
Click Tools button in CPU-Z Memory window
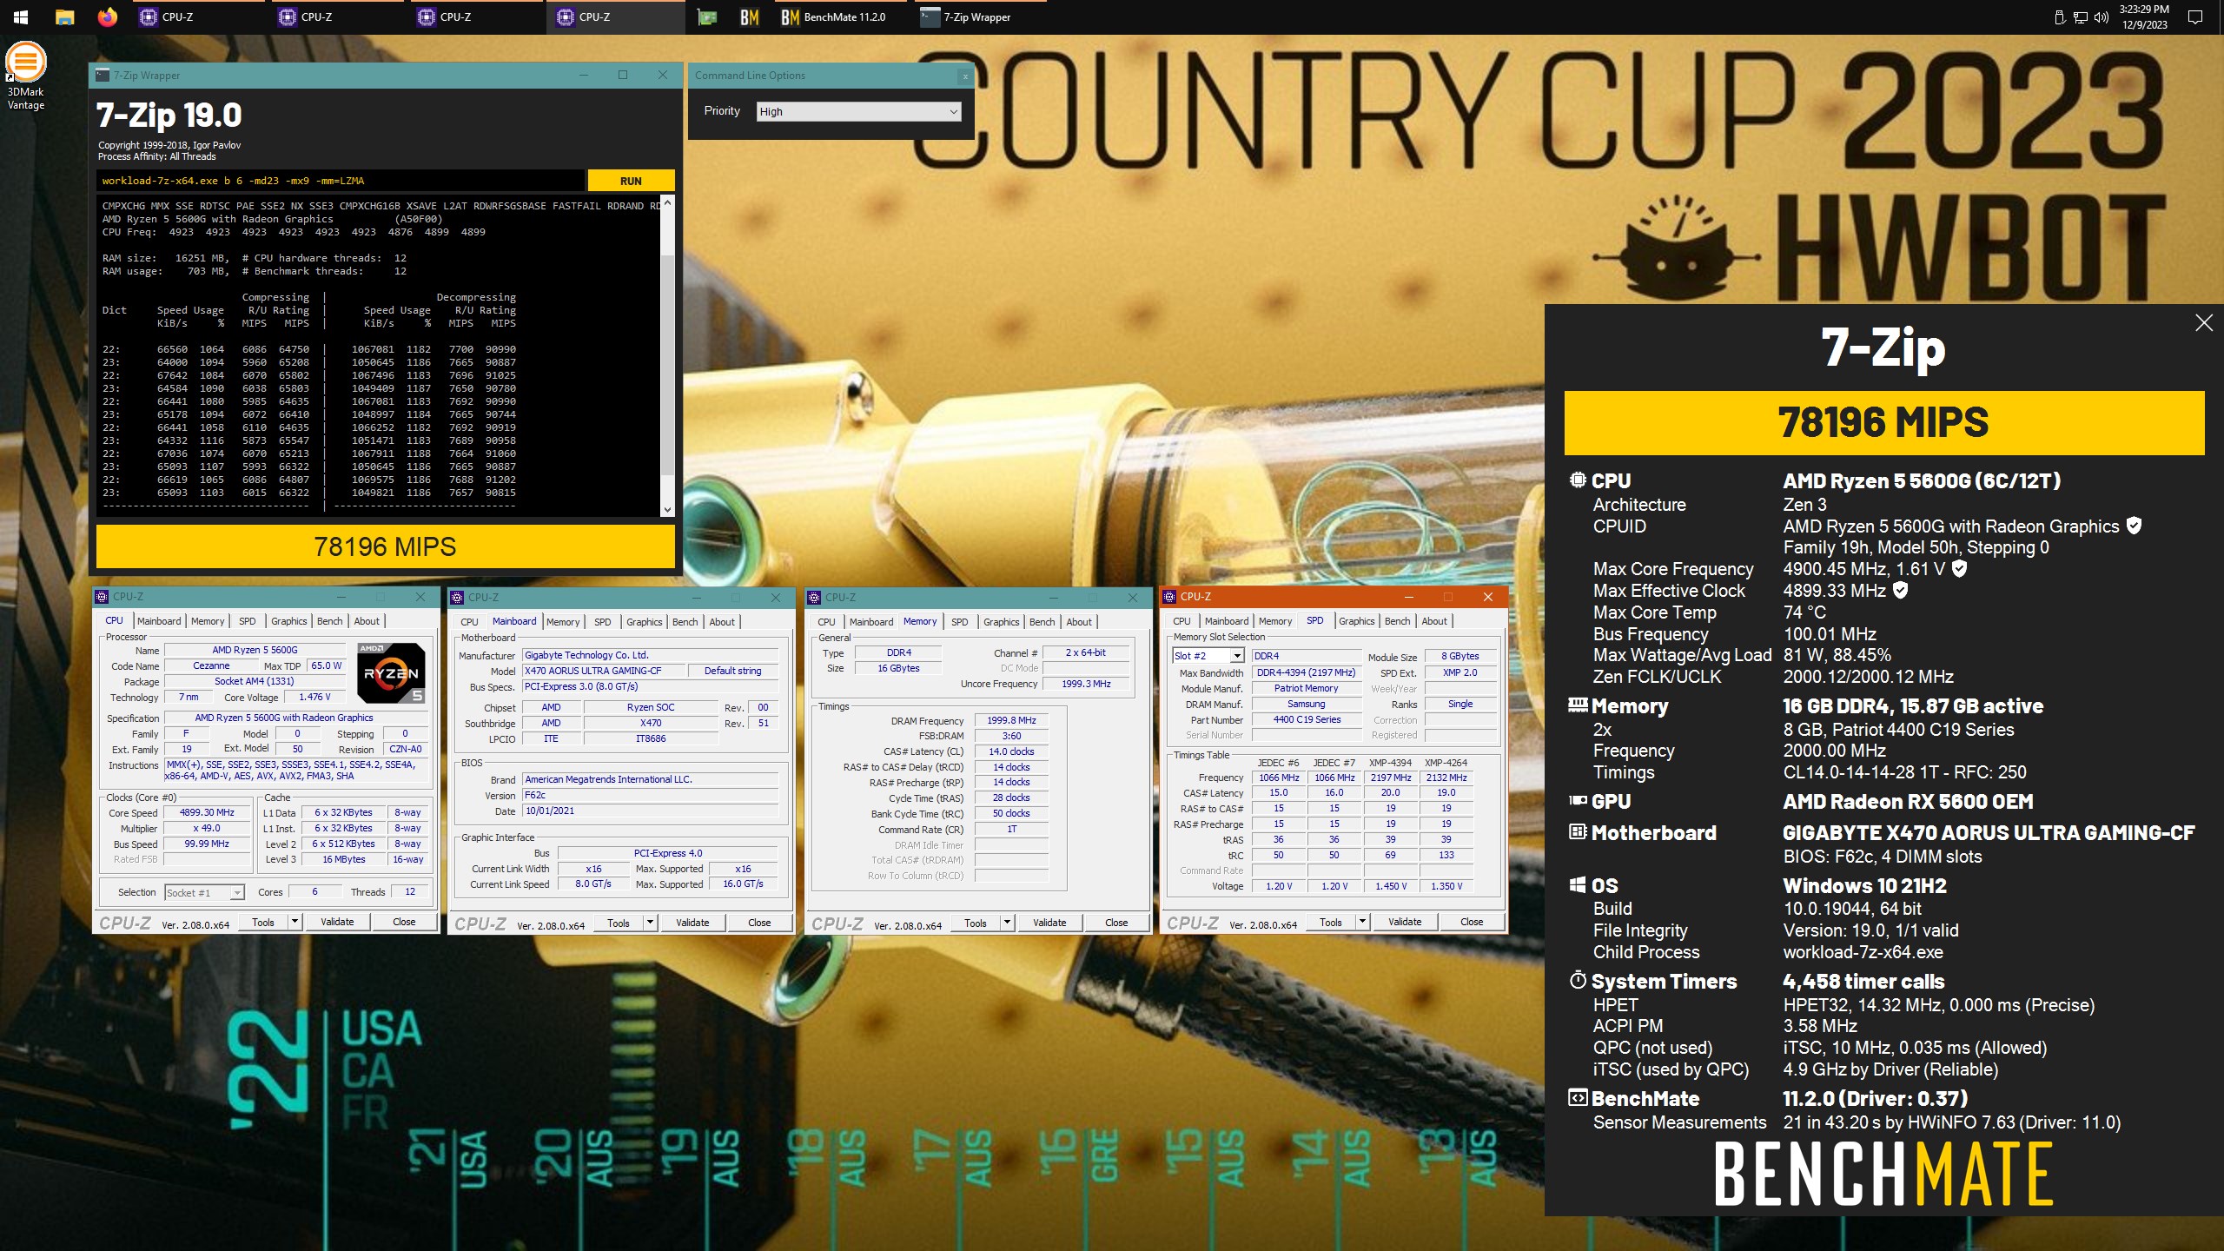pos(975,923)
